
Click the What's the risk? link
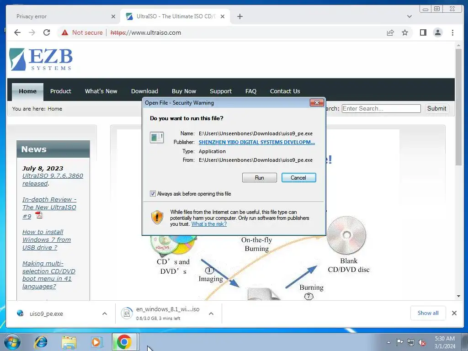pyautogui.click(x=209, y=224)
